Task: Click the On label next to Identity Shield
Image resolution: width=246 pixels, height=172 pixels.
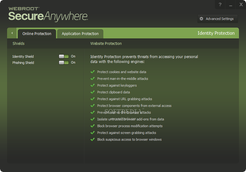Action: point(73,57)
